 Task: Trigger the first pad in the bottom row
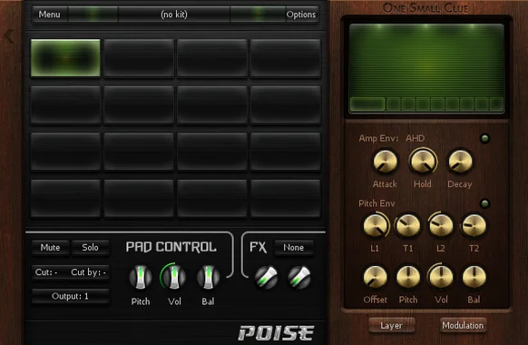click(65, 198)
